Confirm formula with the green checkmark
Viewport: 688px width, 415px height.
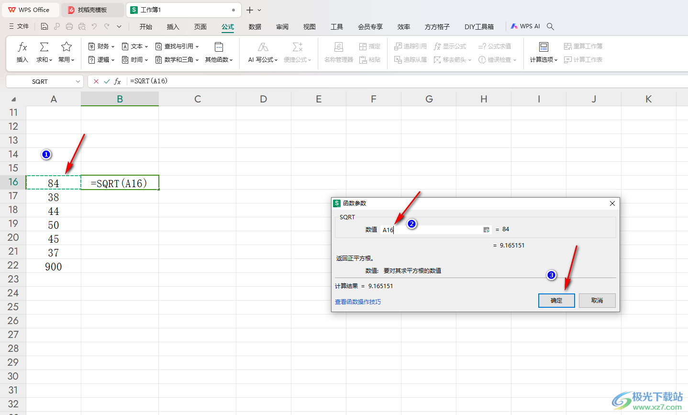click(x=107, y=81)
